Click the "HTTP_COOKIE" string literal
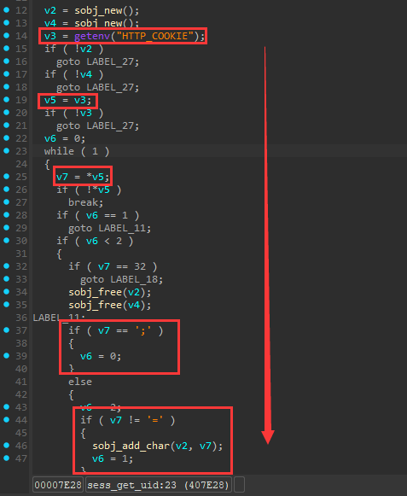 click(154, 36)
